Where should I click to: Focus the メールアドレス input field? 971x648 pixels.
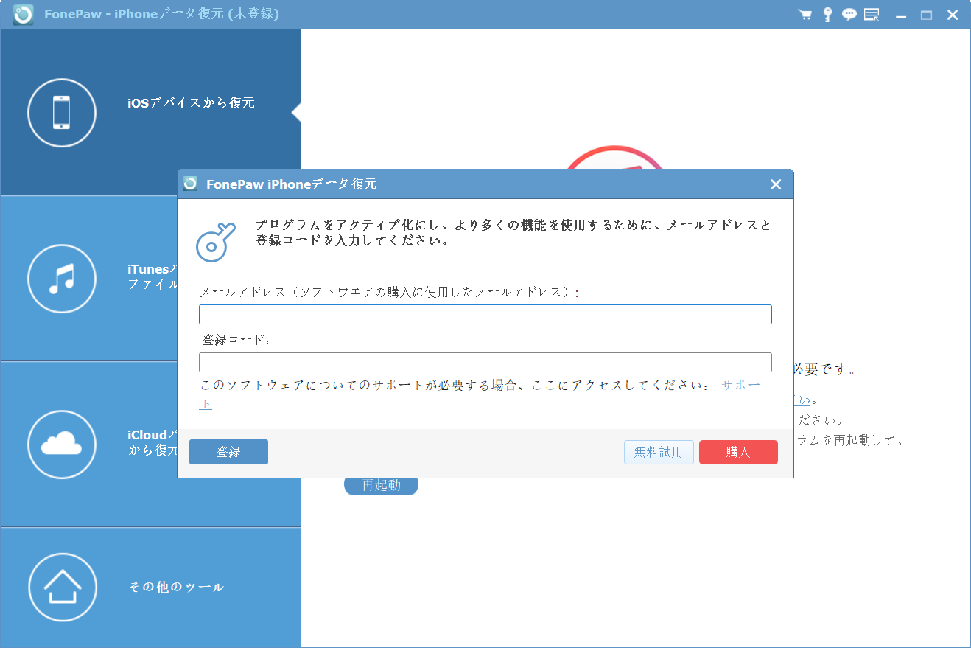pos(485,315)
